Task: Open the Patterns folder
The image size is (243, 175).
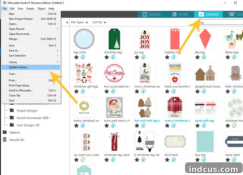Action: click(12, 132)
